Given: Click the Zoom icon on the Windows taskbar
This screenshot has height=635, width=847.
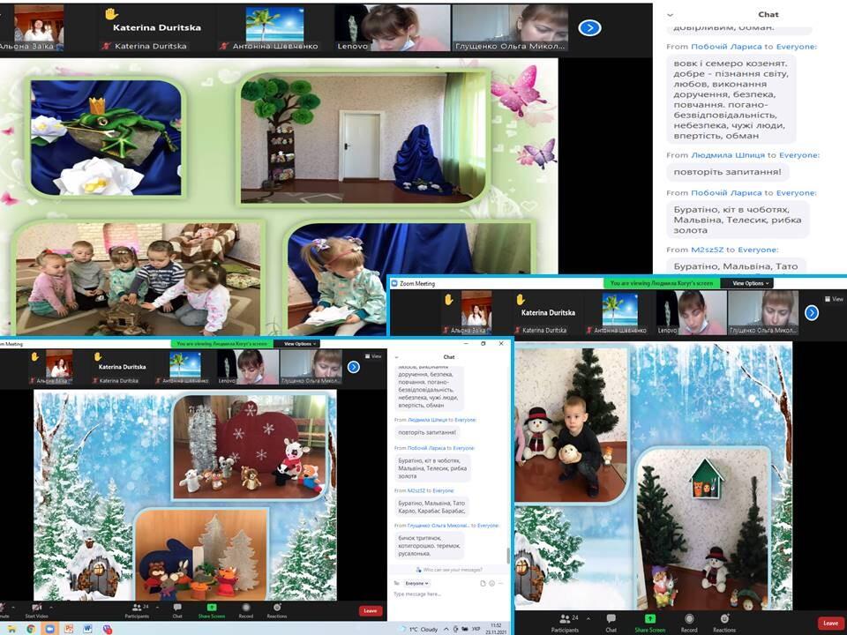Looking at the screenshot, I should point(49,629).
